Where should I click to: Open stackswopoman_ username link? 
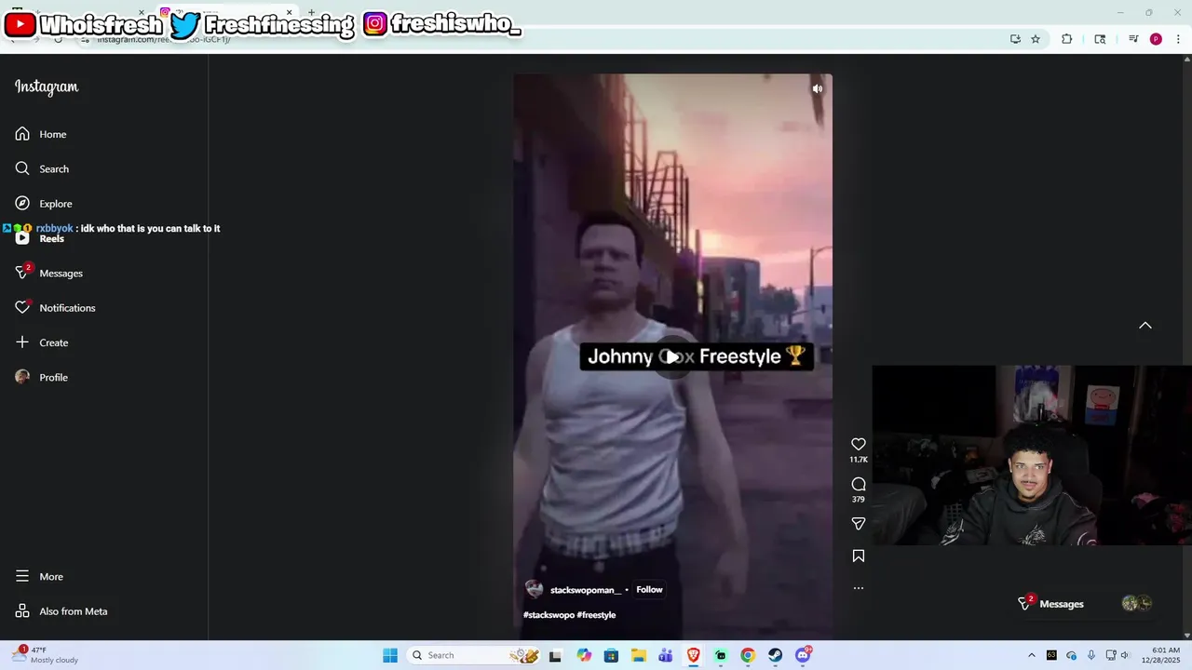pos(585,590)
